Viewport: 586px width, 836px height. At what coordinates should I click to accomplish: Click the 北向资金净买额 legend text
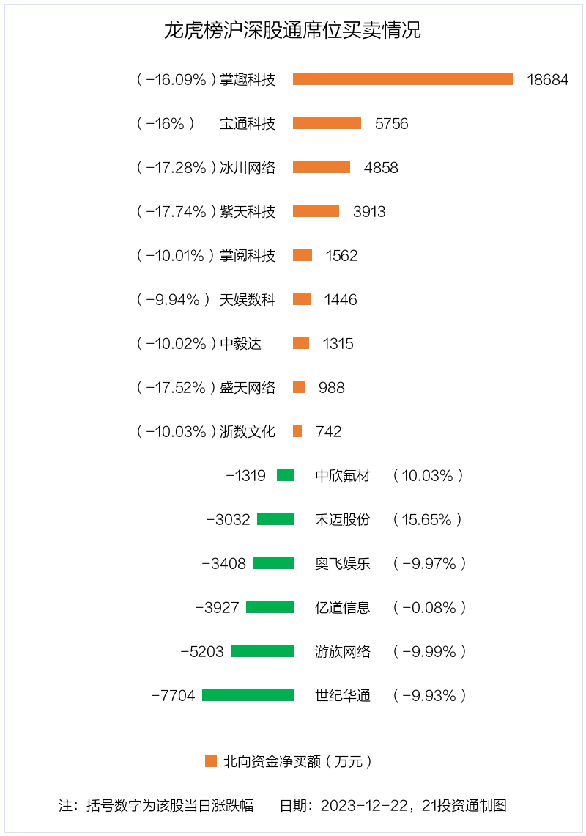click(x=297, y=761)
